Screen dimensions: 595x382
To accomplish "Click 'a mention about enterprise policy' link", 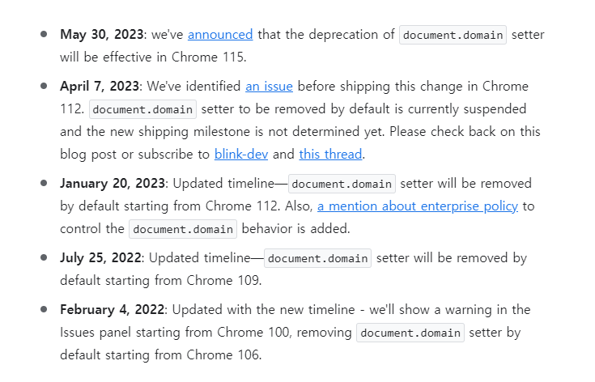I will tap(418, 206).
